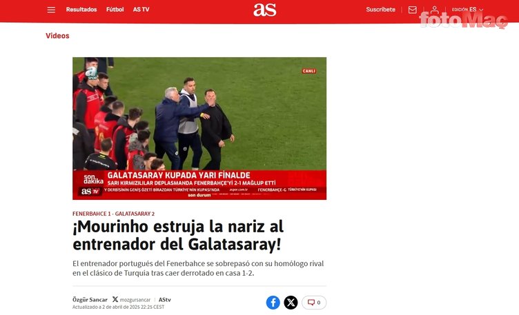
Task: Open the hamburger menu icon
Action: point(51,10)
